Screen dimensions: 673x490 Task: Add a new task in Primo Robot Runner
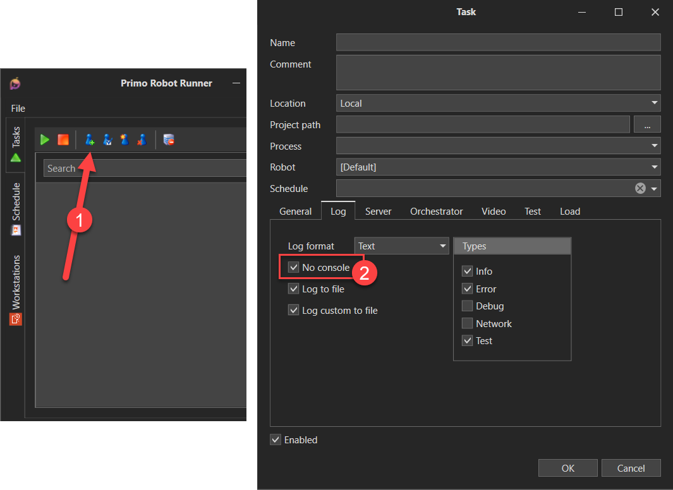pyautogui.click(x=89, y=140)
